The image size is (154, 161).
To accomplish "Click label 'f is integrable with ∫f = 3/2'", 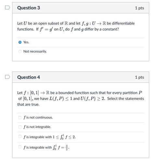I will click(x=46, y=147).
